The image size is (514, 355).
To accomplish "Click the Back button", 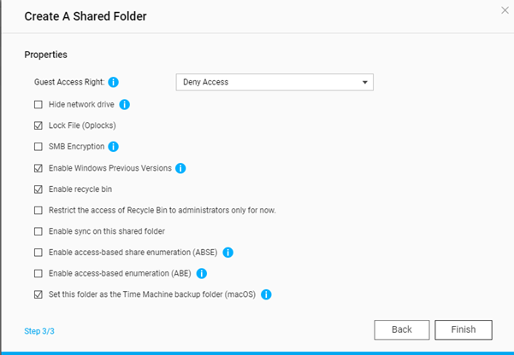I will coord(401,329).
